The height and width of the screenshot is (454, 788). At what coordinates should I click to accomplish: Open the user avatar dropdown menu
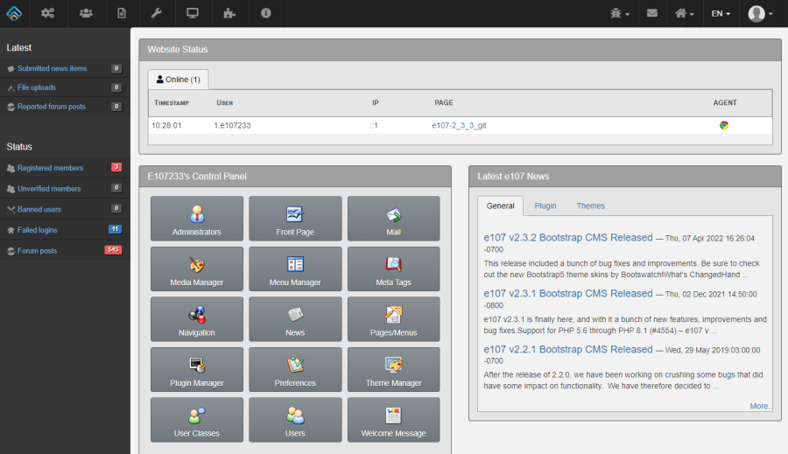(760, 14)
